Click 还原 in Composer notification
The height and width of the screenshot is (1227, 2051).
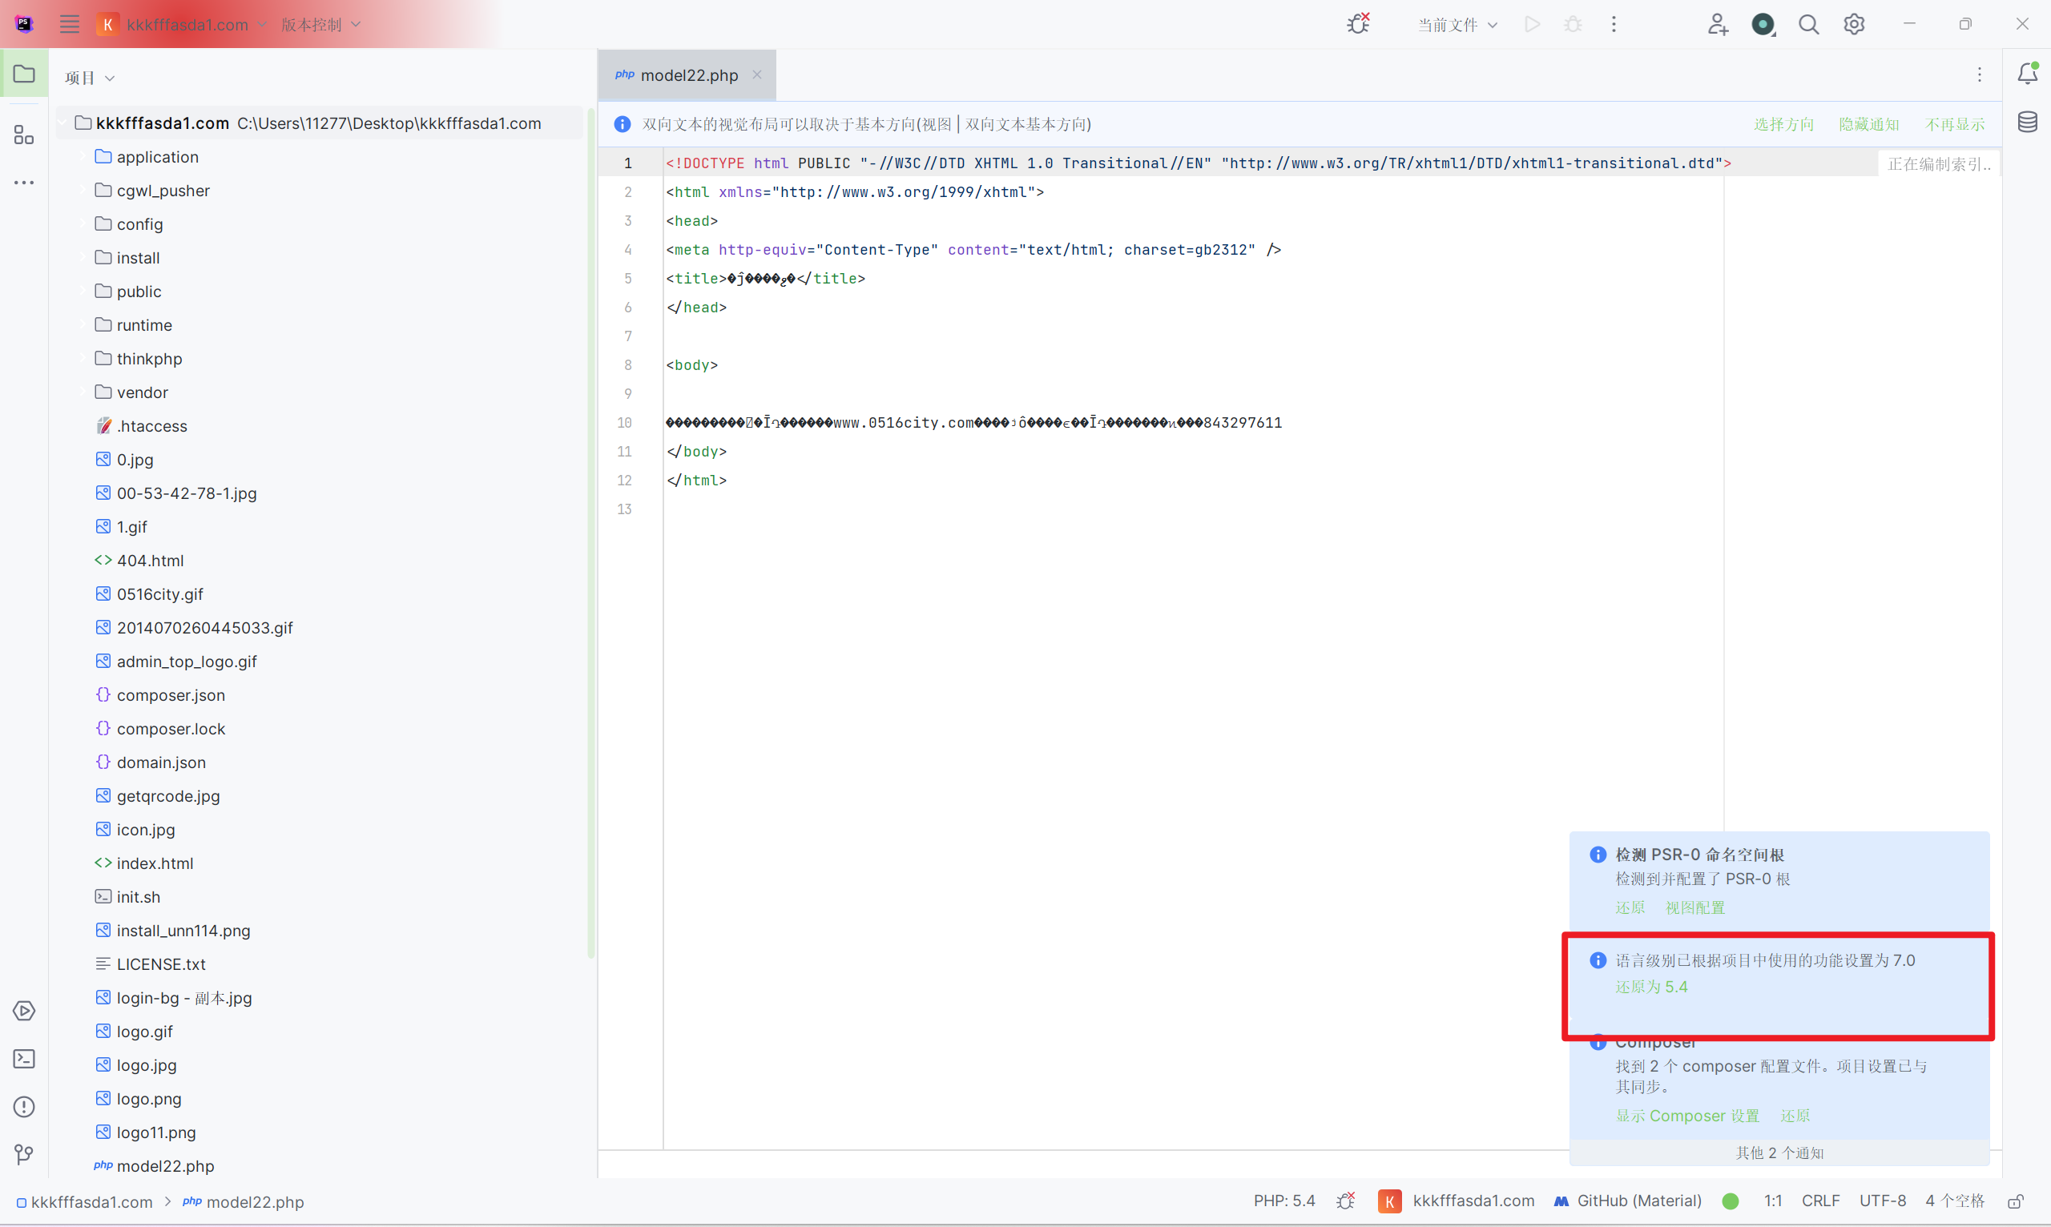[x=1795, y=1116]
